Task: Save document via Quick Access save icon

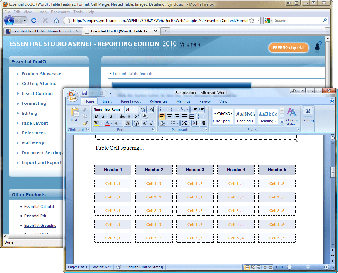Action: [x=84, y=93]
